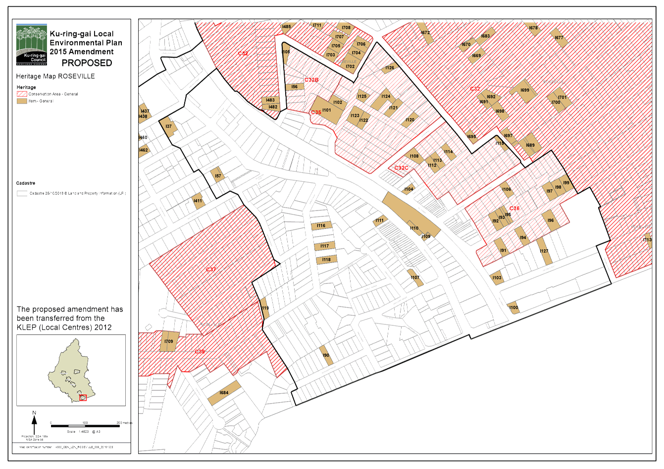The image size is (664, 469).
Task: Click the map scale bar
Action: (85, 426)
